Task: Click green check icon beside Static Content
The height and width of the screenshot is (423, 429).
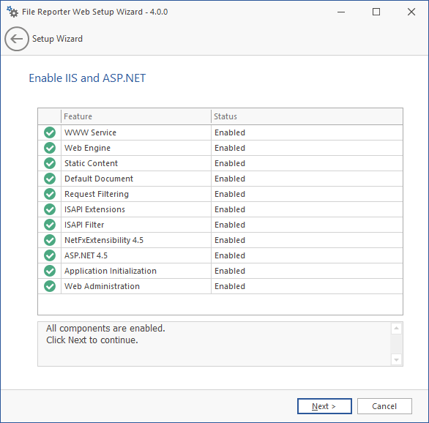Action: (50, 163)
